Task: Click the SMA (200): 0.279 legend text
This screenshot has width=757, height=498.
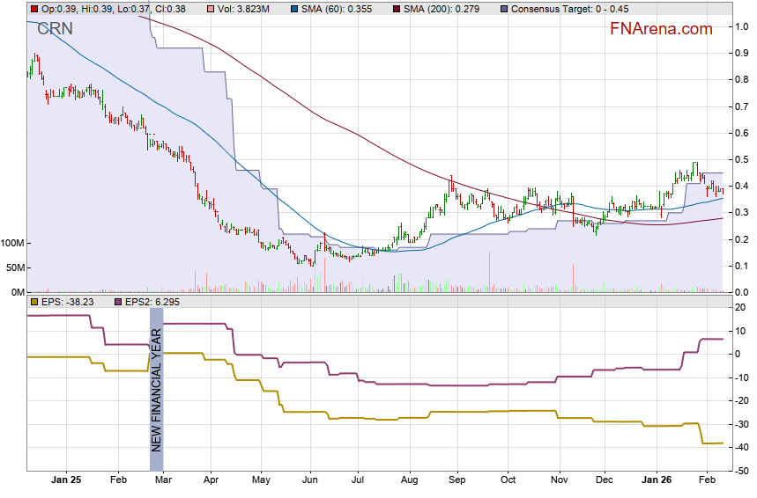Action: (x=441, y=9)
